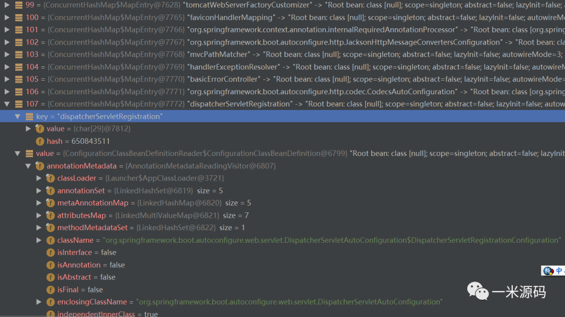Click the field icon for hash
565x317 pixels.
[x=40, y=141]
